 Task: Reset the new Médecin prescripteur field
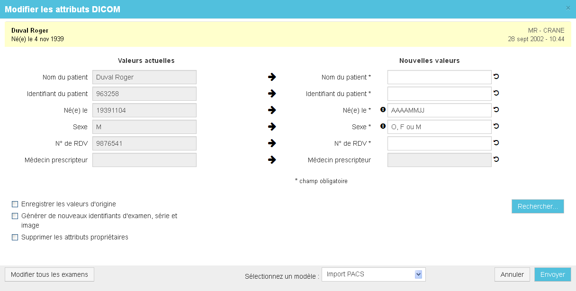[496, 159]
